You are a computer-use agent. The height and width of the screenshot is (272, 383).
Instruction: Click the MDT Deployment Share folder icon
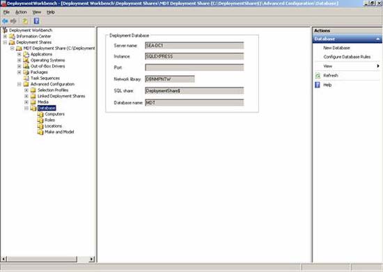[19, 48]
